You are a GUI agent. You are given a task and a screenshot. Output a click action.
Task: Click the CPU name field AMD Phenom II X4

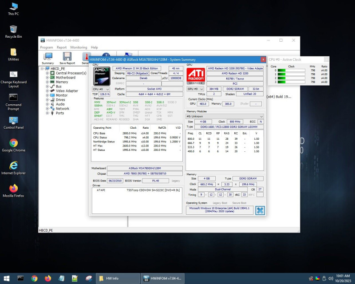[137, 68]
